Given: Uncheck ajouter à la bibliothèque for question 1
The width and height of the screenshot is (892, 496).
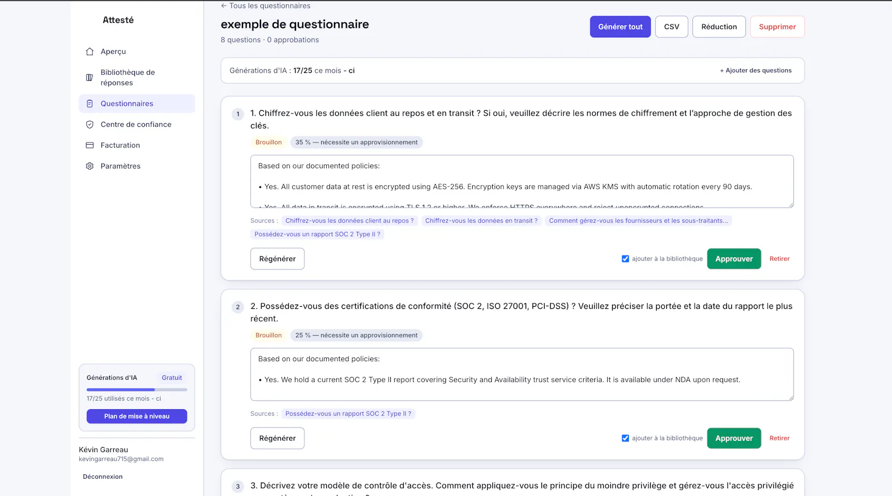Looking at the screenshot, I should click(x=626, y=259).
